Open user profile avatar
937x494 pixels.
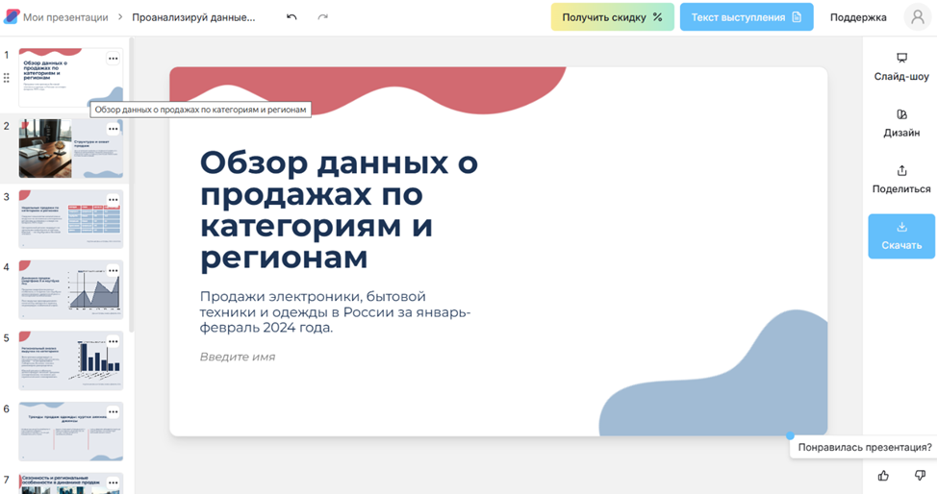918,17
